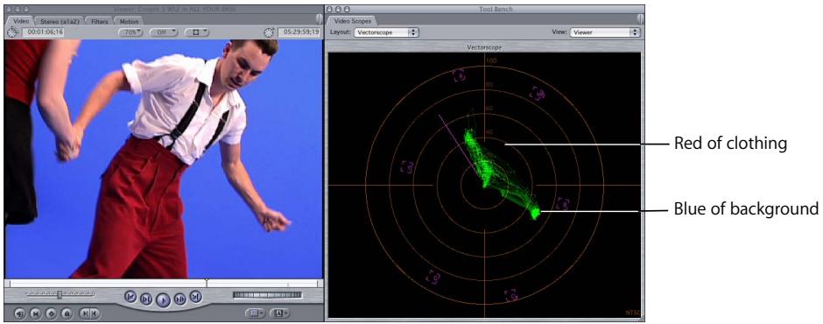Click Go to Previous Edit transport button

(130, 297)
